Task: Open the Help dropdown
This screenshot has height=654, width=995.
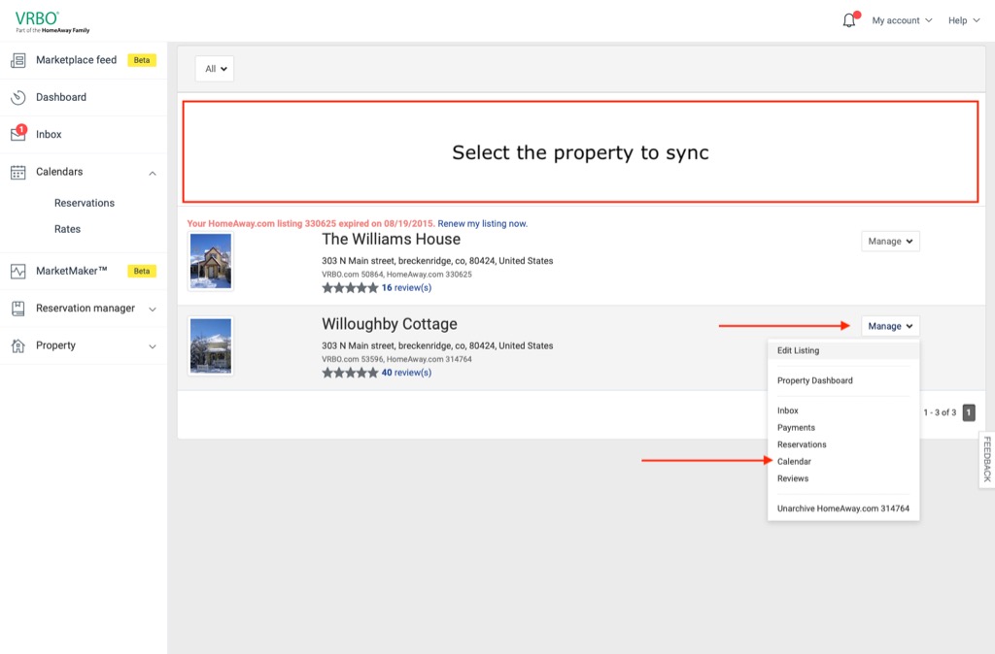Action: click(964, 20)
